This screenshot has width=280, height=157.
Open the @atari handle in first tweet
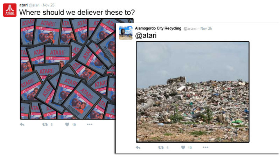(x=34, y=5)
